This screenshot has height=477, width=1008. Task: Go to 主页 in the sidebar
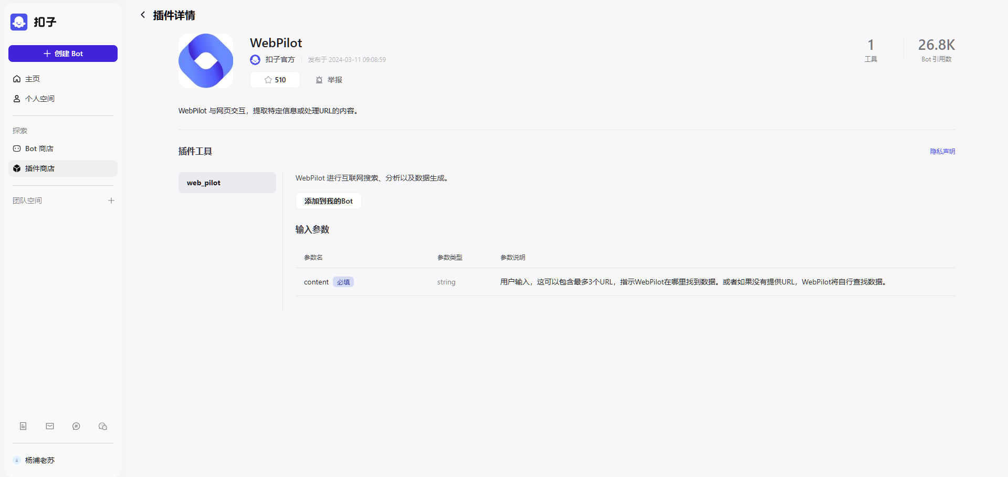click(63, 79)
